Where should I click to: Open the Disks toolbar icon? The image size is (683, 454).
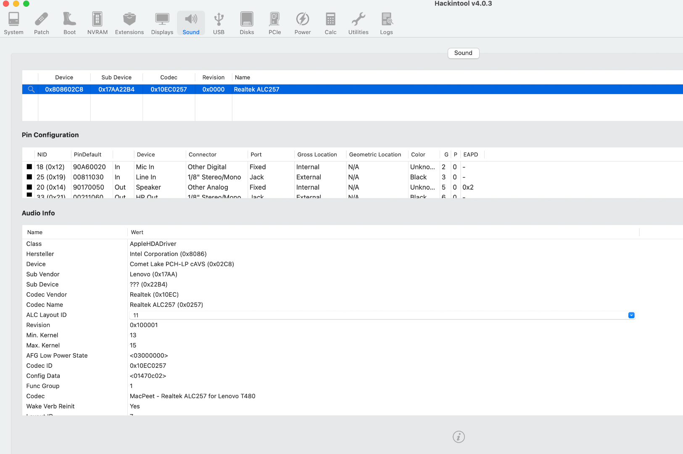point(247,23)
